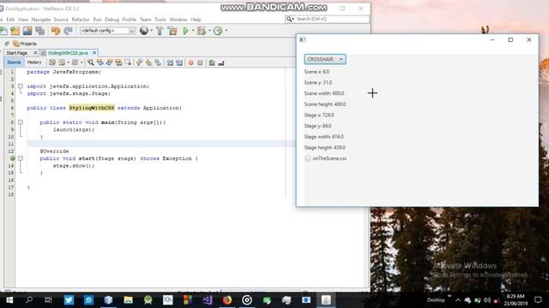Open the CROSSHAIR cursor combo box
This screenshot has height=308, width=549.
click(x=325, y=59)
